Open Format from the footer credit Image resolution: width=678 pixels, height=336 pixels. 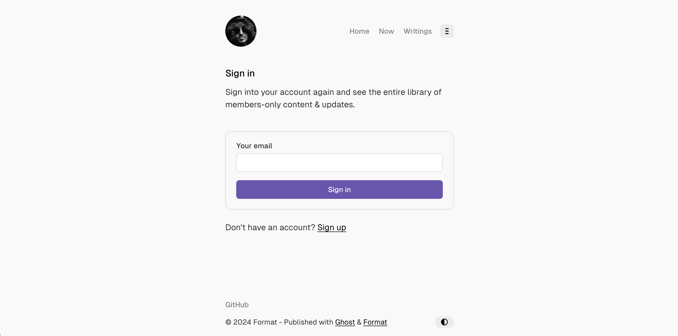coord(375,322)
